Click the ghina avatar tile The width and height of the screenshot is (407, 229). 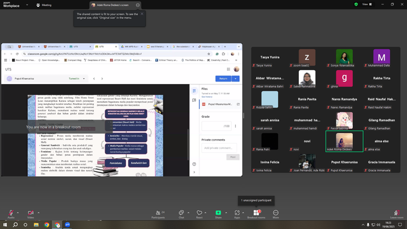(x=344, y=78)
